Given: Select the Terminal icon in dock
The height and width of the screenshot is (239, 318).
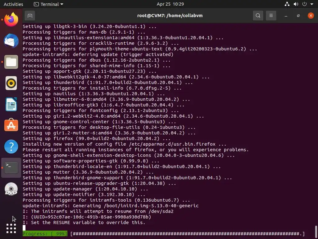Looking at the screenshot, I should [x=11, y=168].
